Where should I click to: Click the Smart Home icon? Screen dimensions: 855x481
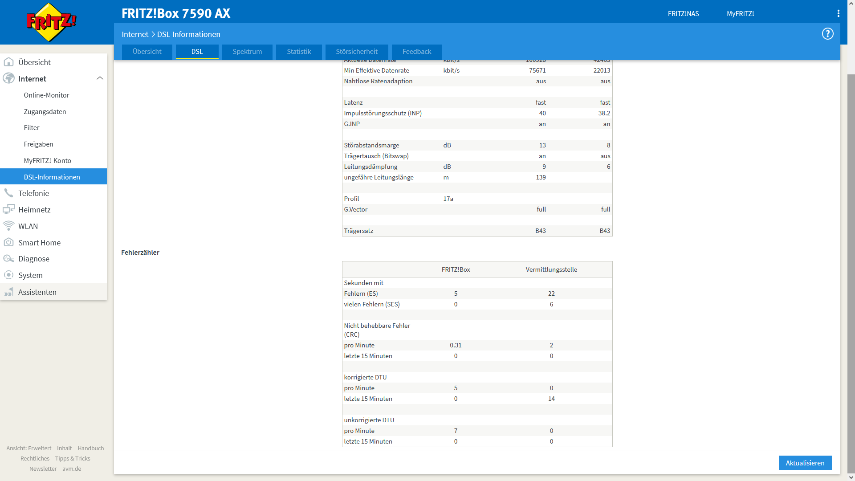tap(8, 243)
